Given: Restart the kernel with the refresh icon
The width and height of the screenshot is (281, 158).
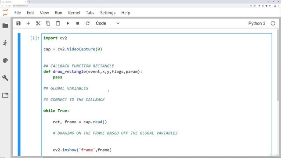Looking at the screenshot, I should [x=87, y=23].
